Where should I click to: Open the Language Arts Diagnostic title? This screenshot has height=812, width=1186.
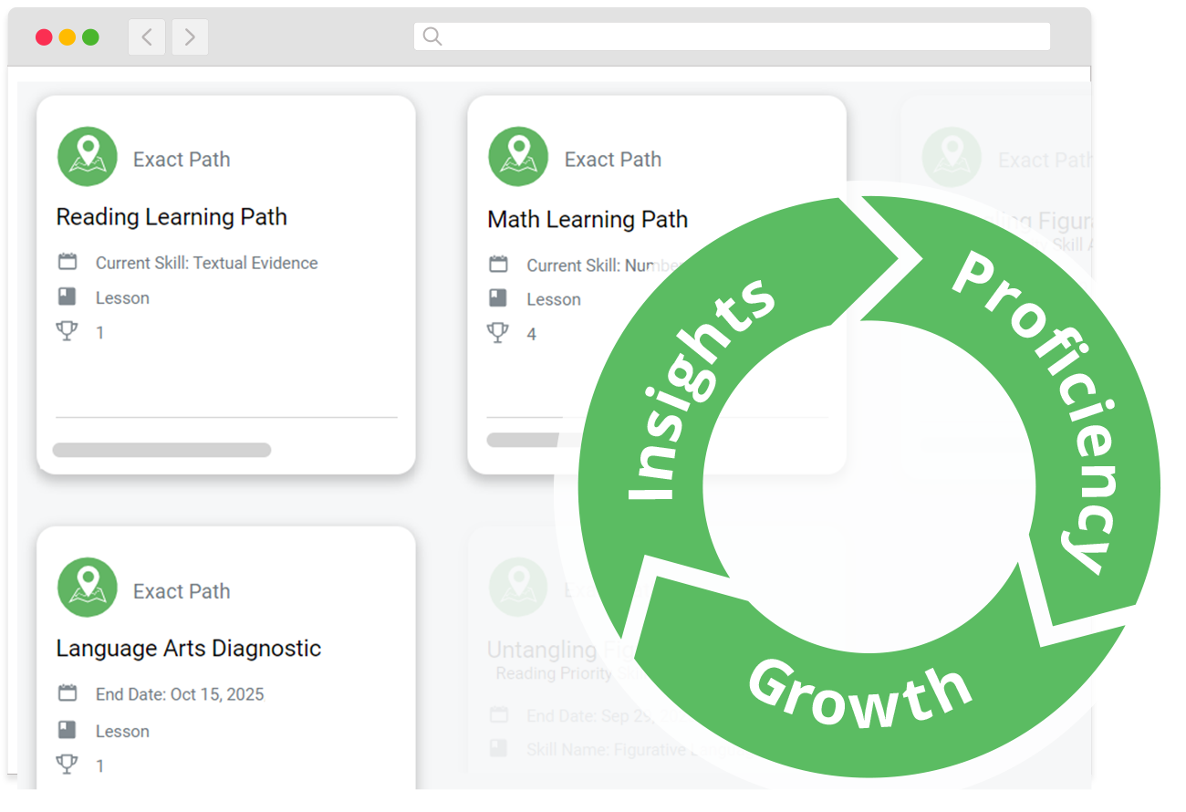(189, 649)
